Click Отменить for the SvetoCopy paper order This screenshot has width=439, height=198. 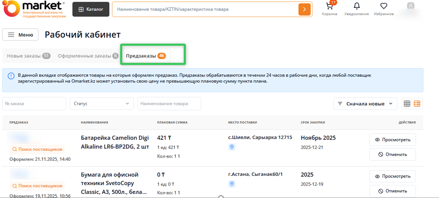click(x=392, y=191)
